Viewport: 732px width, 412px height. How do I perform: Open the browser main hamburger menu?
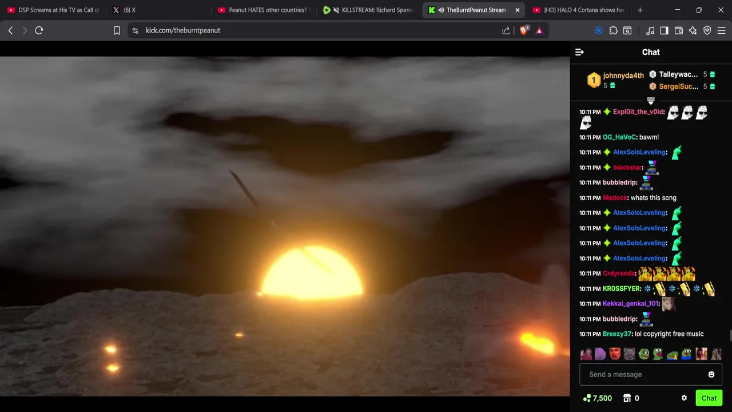[722, 30]
